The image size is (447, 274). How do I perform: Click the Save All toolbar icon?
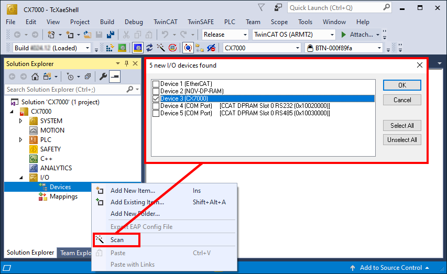(111, 35)
